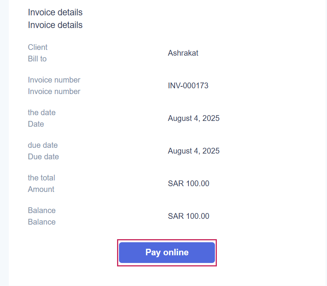Click the Date label

pos(36,124)
